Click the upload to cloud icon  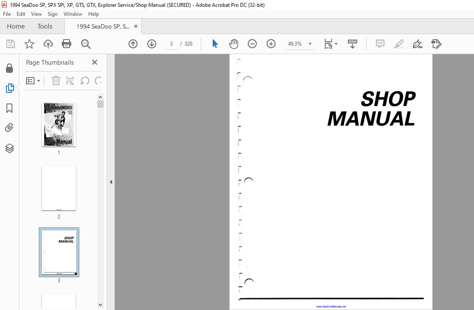(x=48, y=44)
